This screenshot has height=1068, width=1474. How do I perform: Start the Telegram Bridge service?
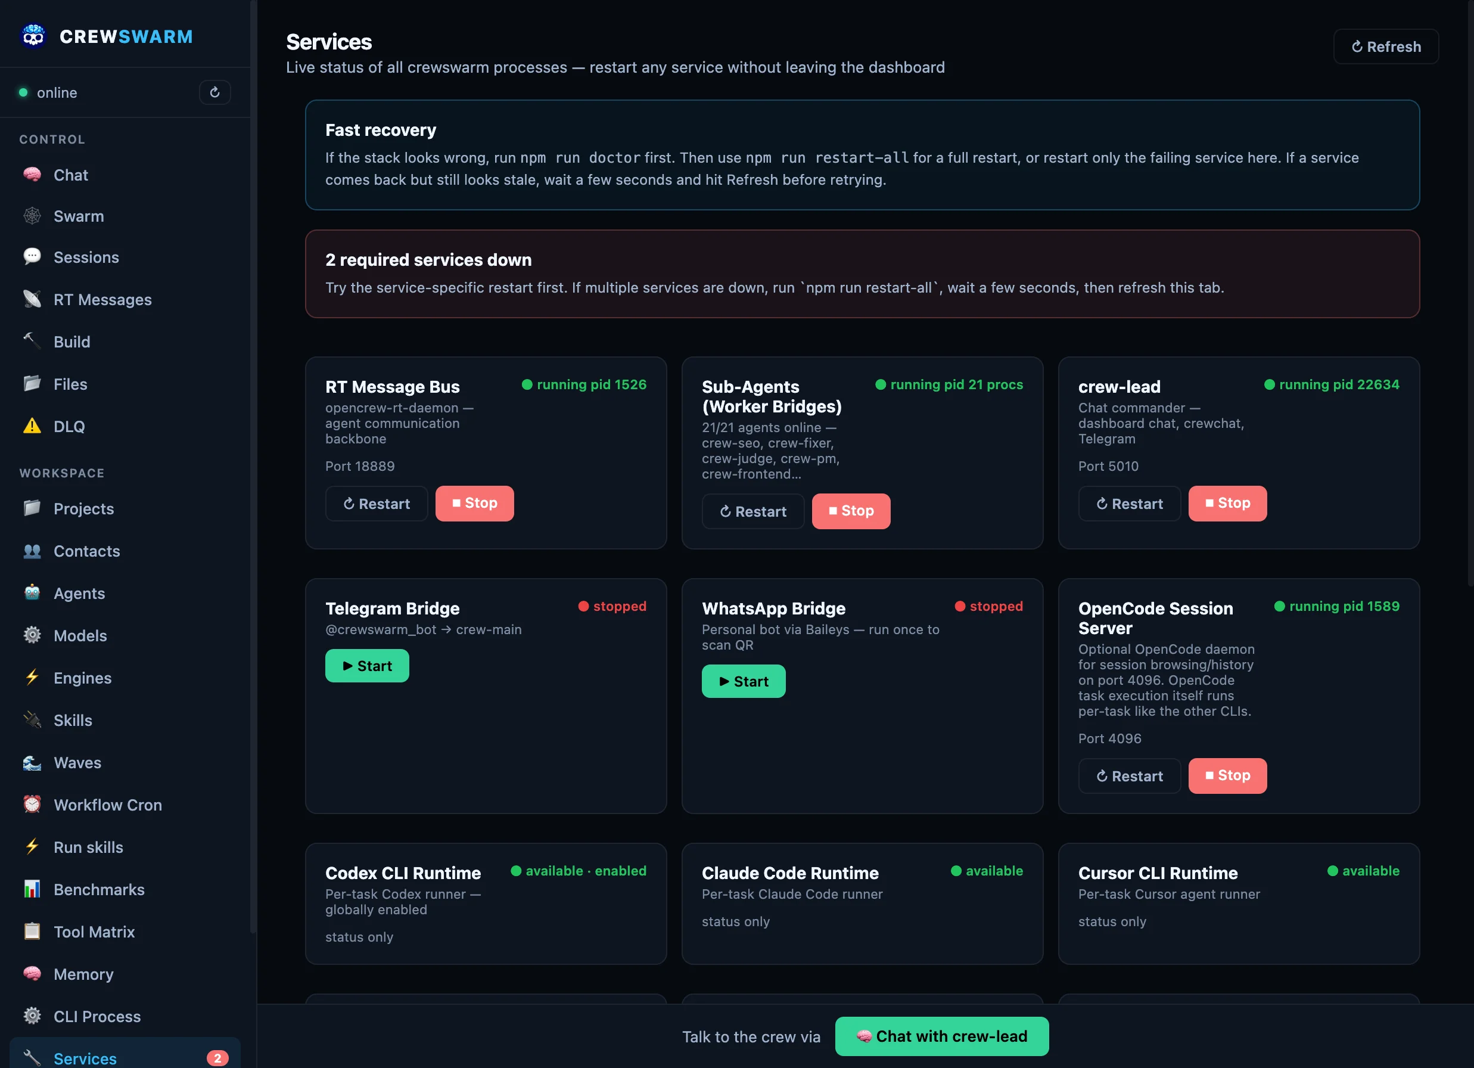[x=366, y=666]
